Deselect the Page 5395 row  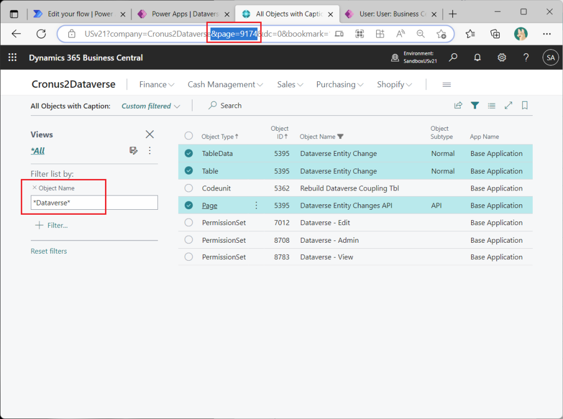click(x=189, y=205)
